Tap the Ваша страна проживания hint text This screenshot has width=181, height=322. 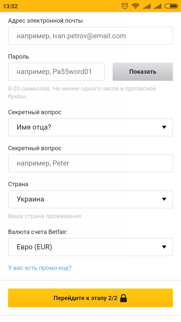pos(44,216)
